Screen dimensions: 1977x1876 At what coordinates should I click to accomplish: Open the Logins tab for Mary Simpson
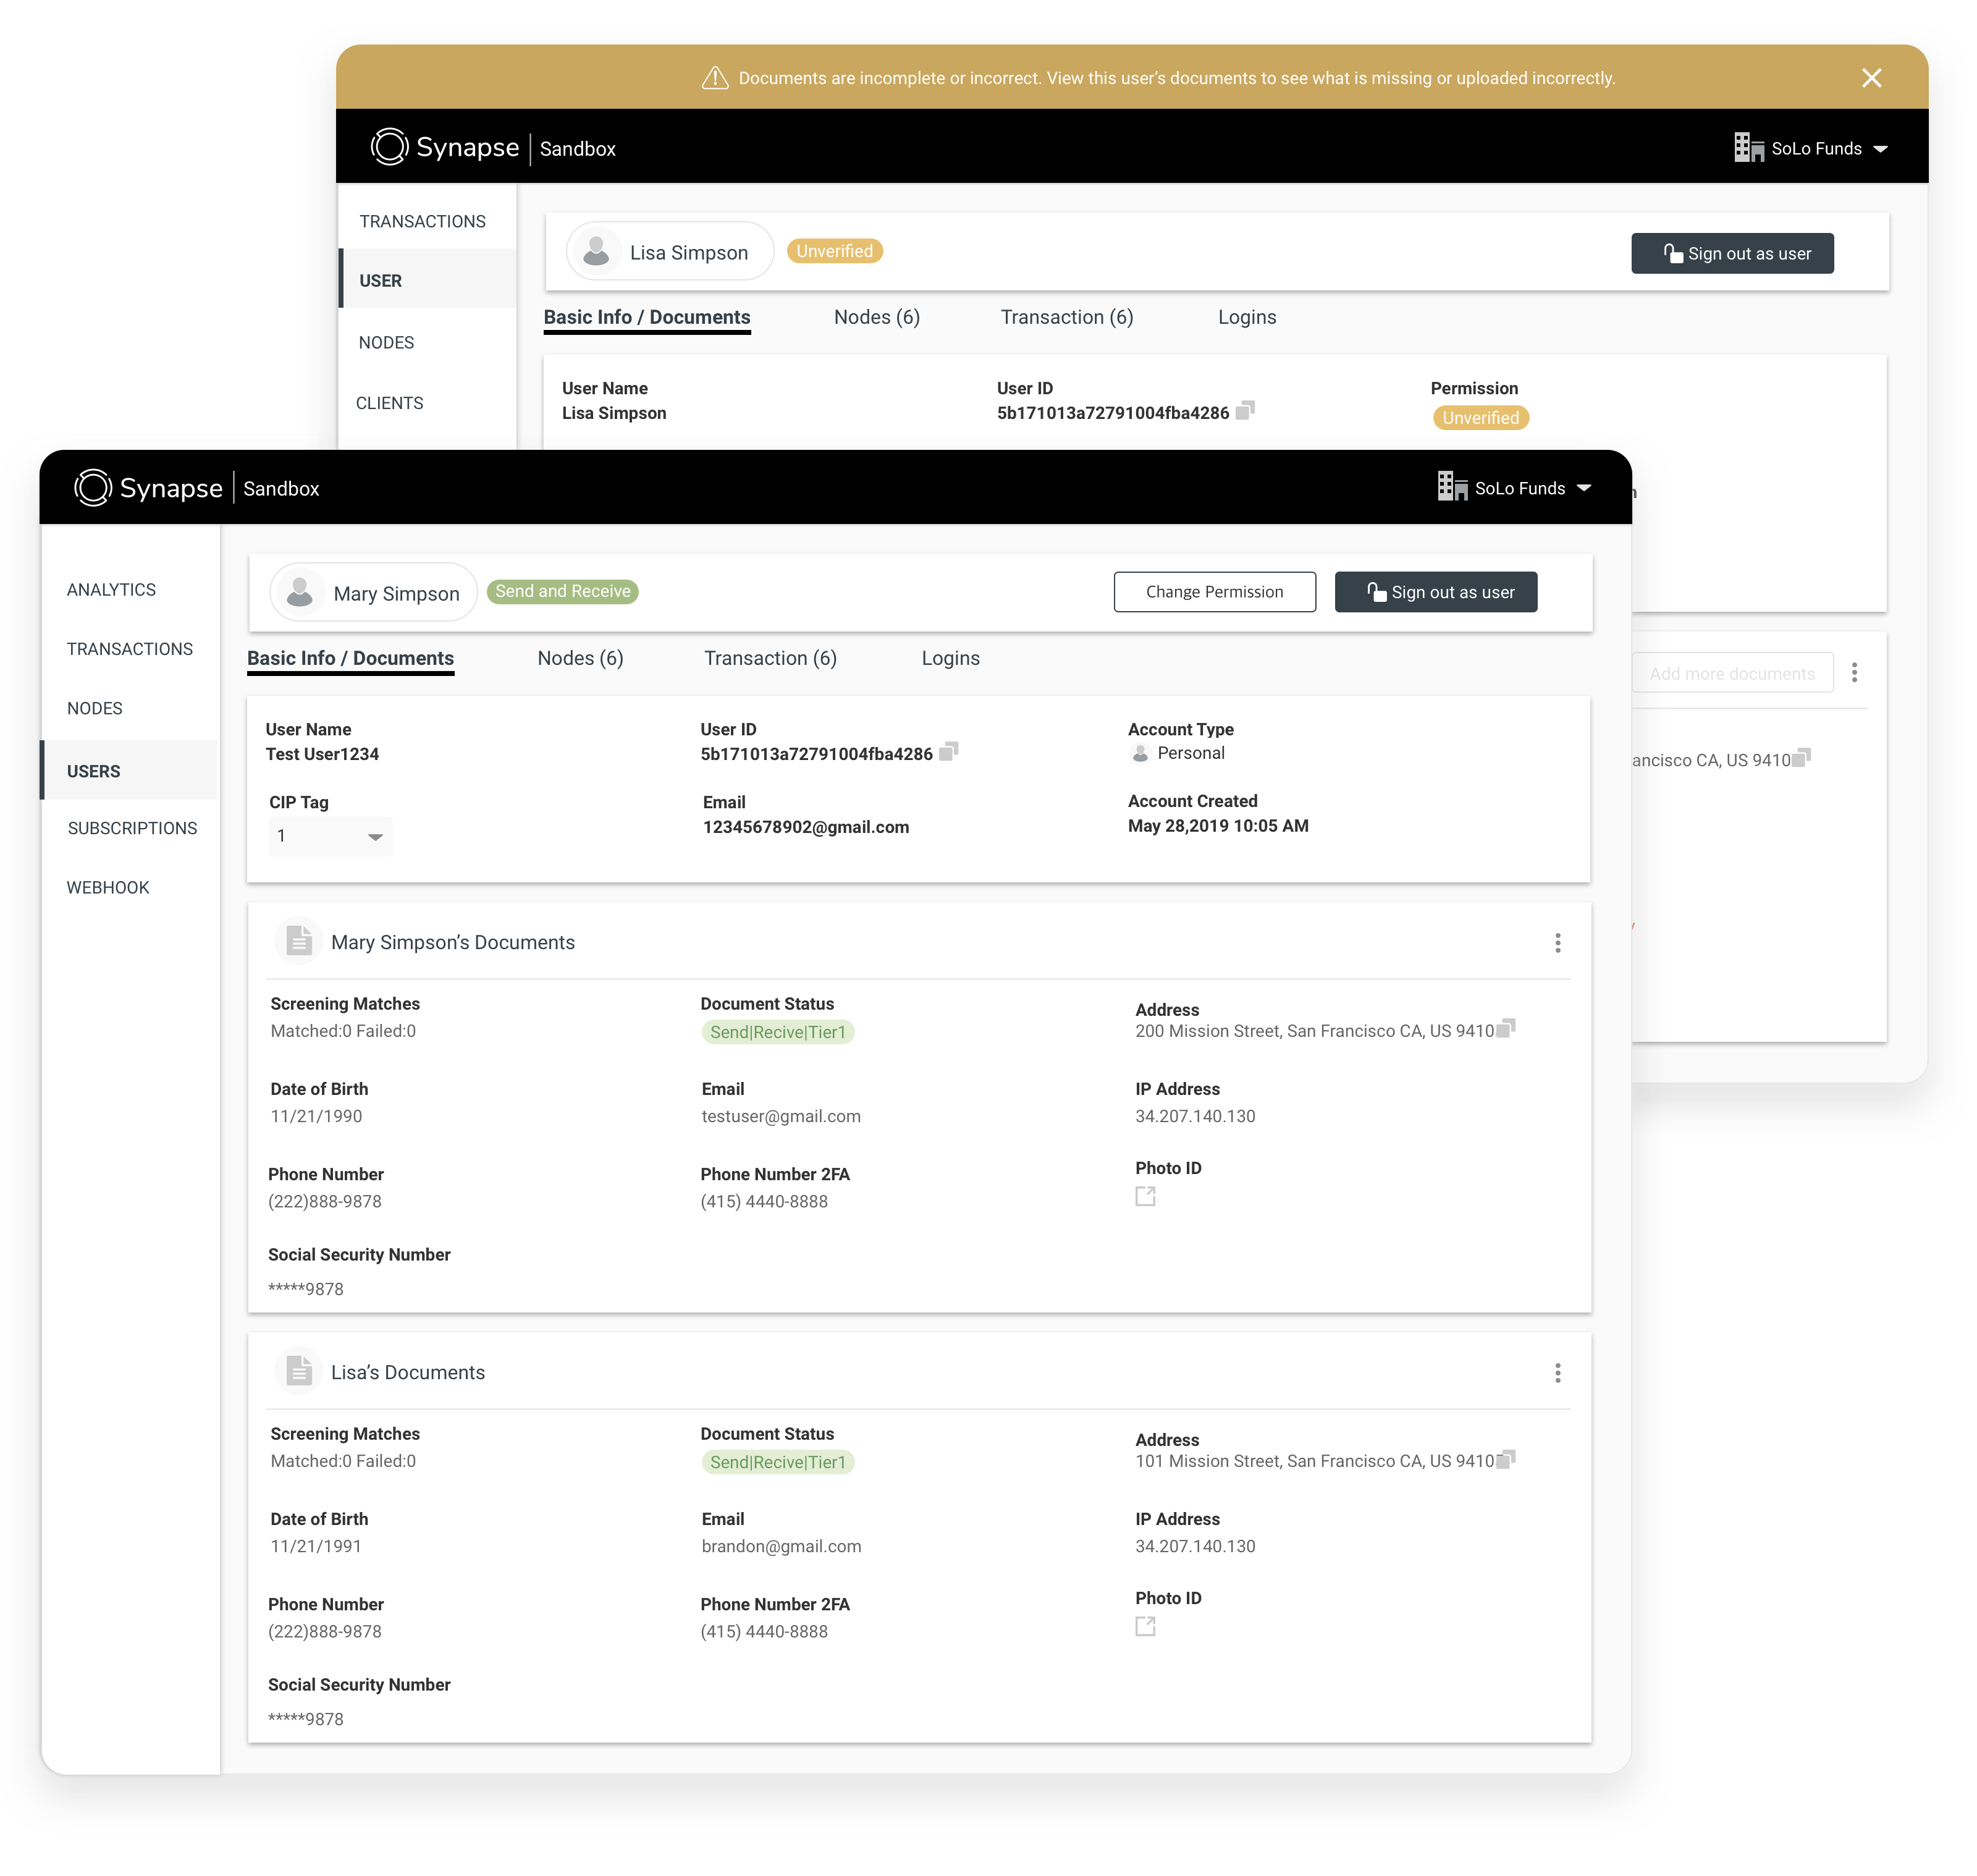950,658
